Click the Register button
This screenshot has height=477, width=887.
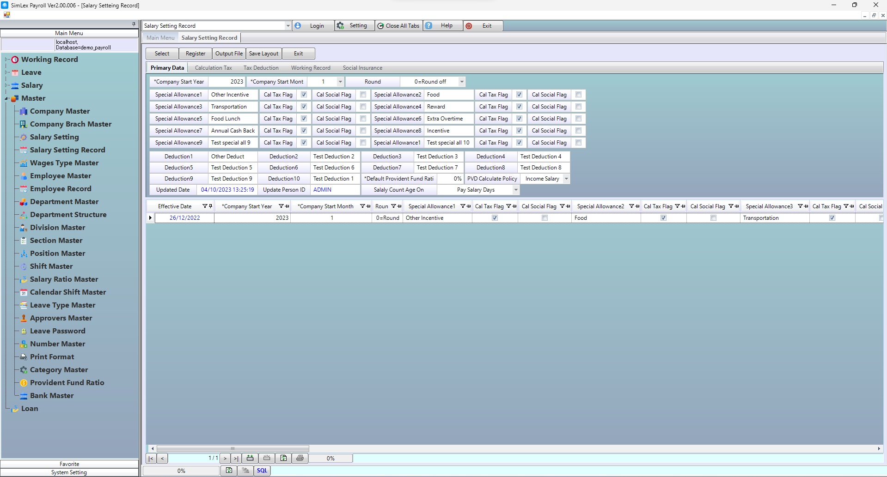point(196,54)
